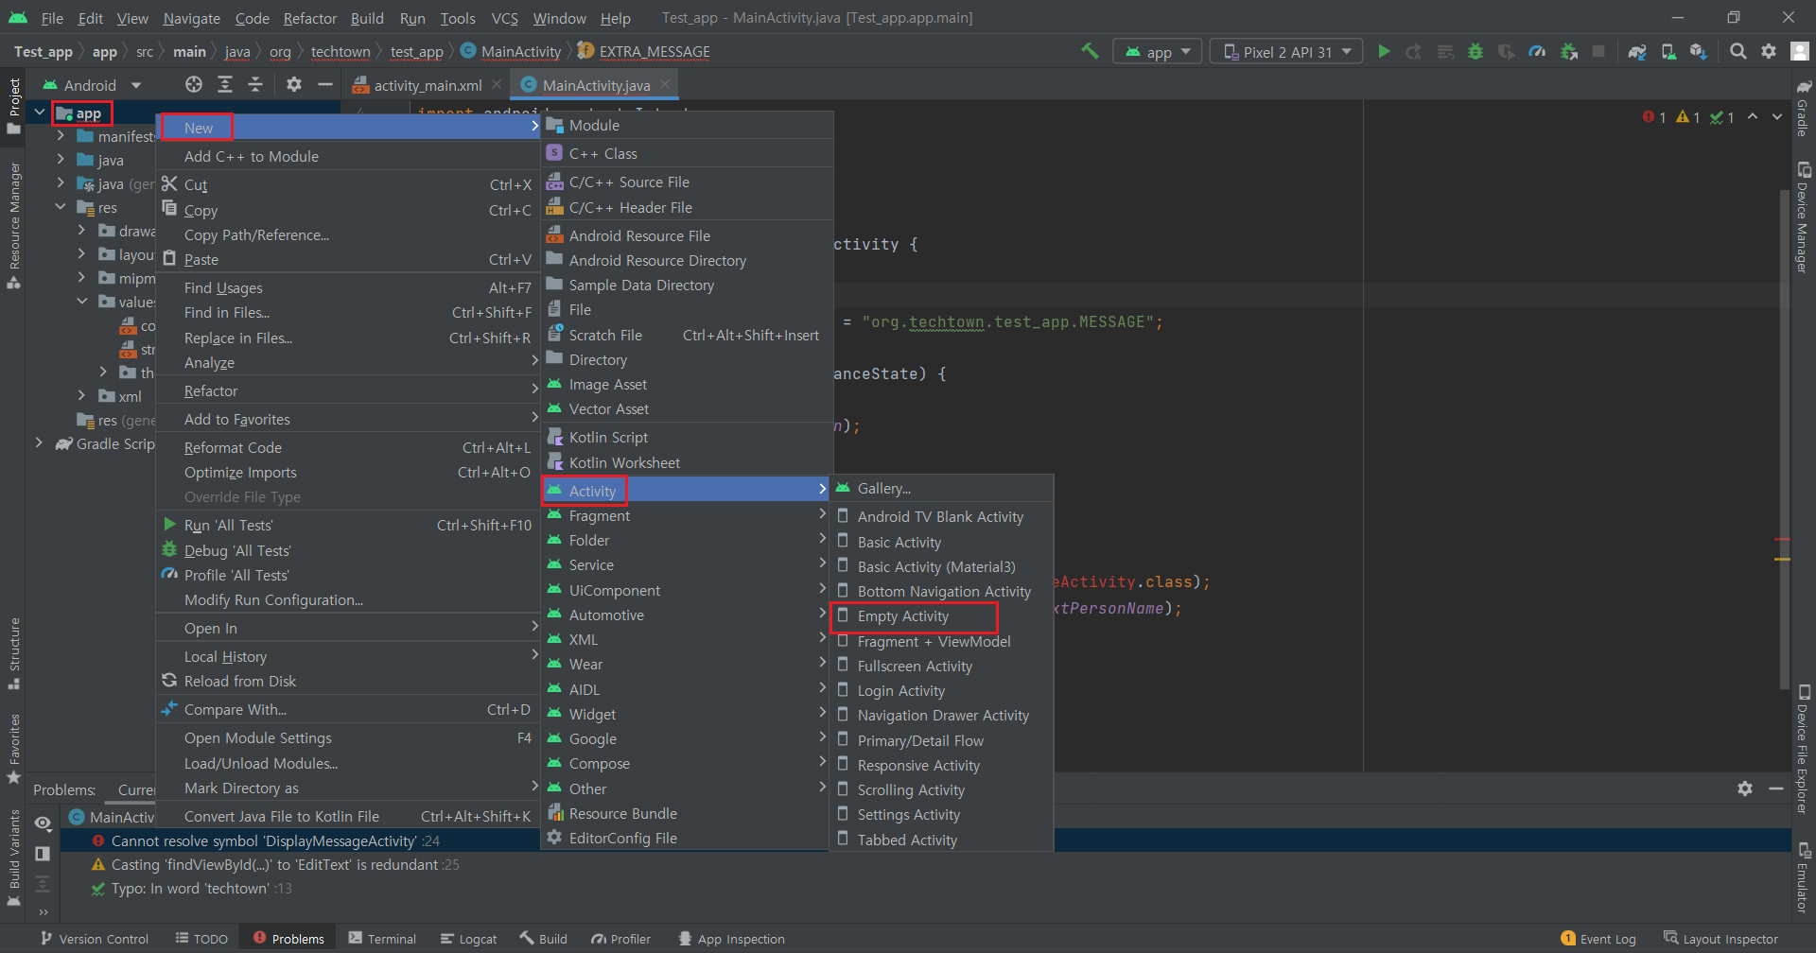
Task: Select Kotlin Script from New submenu
Action: point(608,438)
